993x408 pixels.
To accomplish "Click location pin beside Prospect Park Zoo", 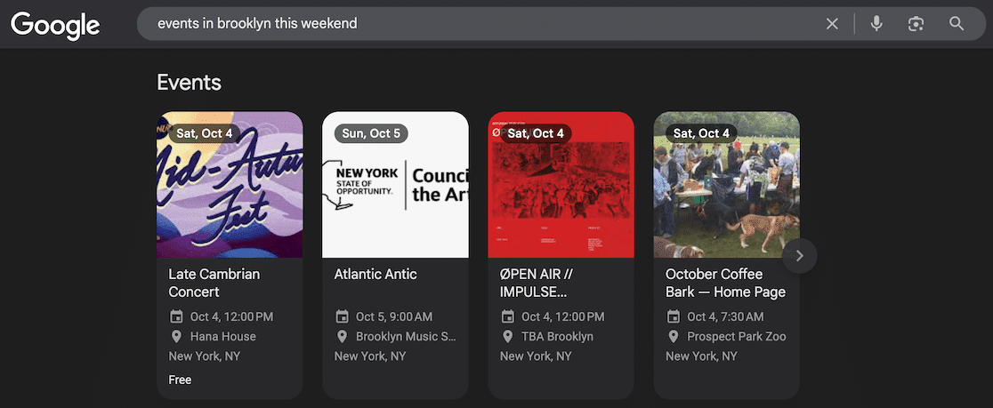I will (x=674, y=337).
